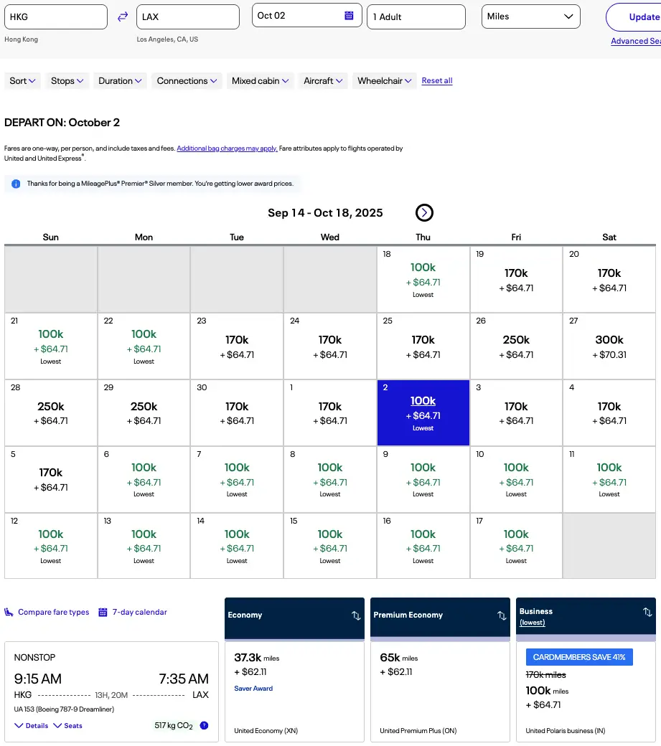Select September 18 fare 100k

[423, 279]
